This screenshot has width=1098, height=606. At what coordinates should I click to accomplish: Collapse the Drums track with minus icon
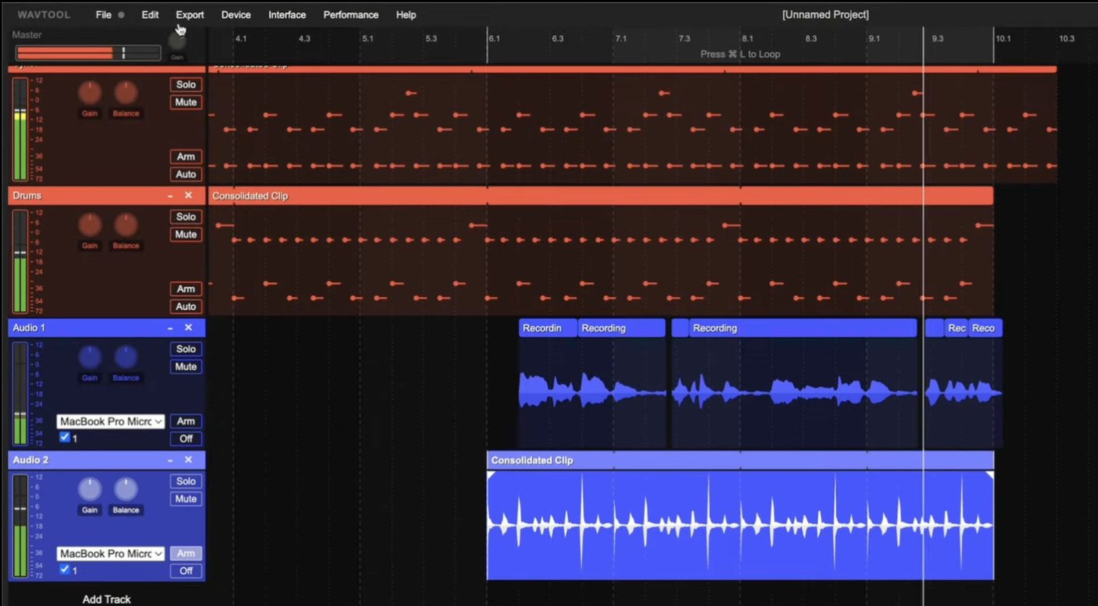[x=170, y=196]
